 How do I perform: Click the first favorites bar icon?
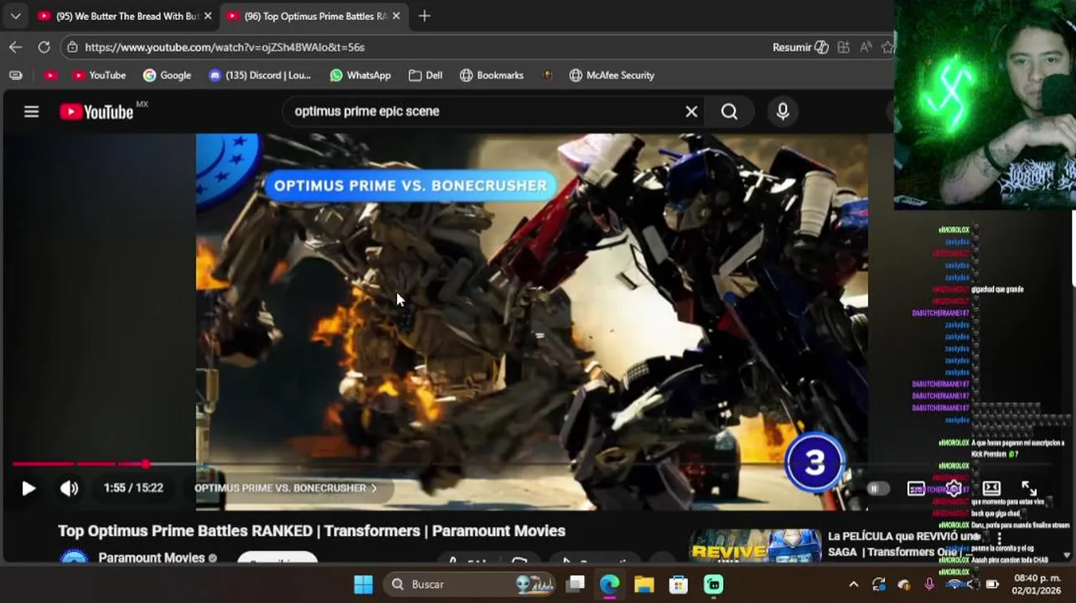click(x=15, y=75)
